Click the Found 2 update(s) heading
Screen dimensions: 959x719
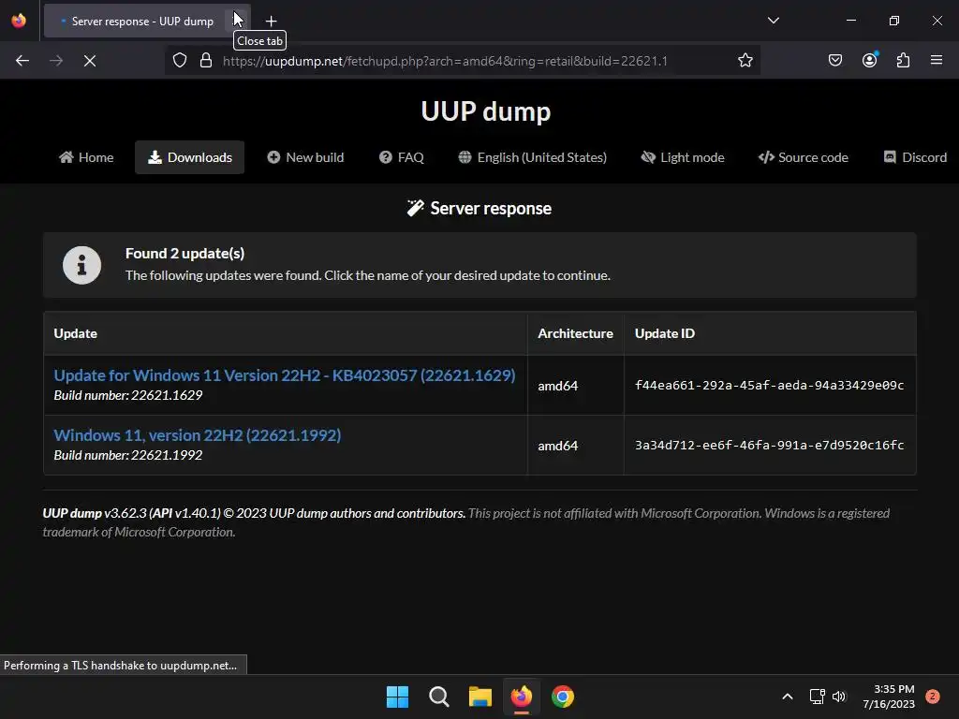point(184,254)
